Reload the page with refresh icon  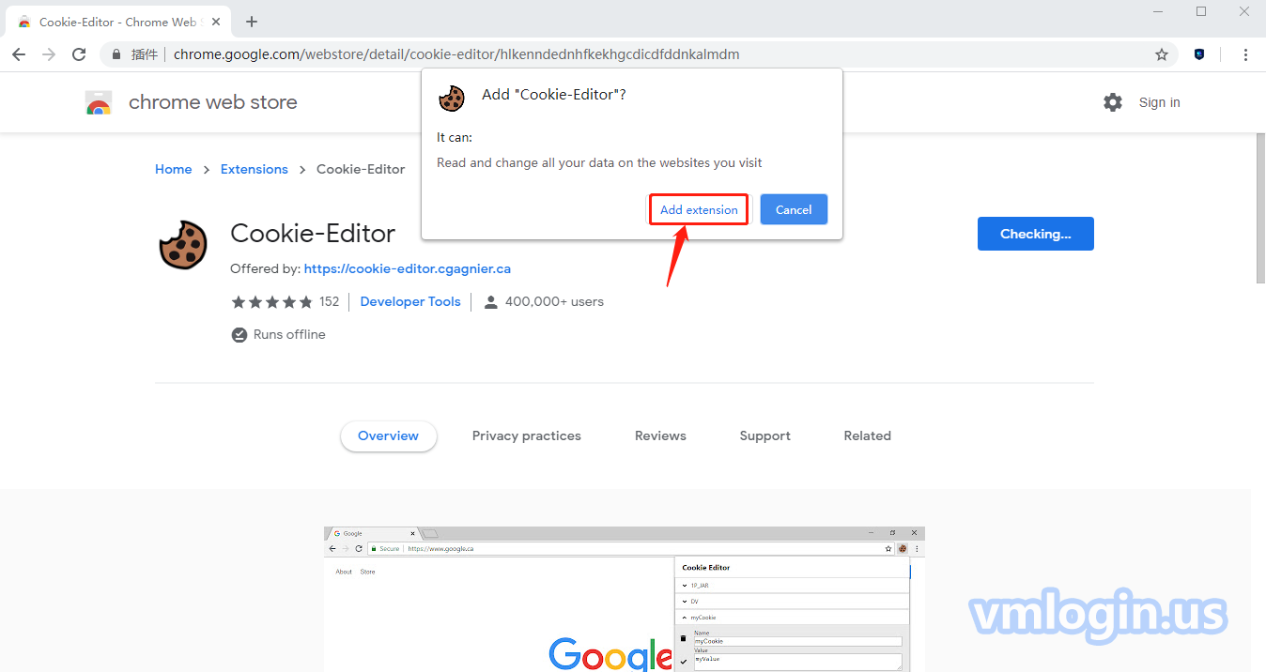pos(79,54)
